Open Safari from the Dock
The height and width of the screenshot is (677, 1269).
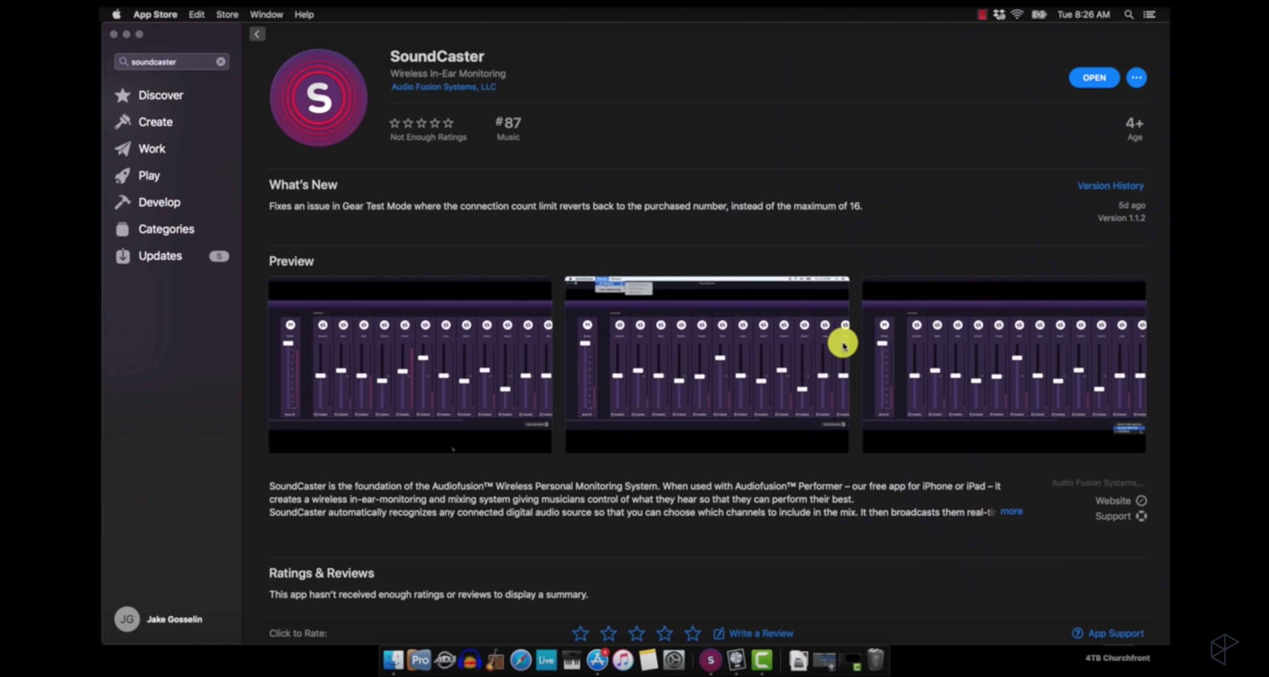coord(521,660)
